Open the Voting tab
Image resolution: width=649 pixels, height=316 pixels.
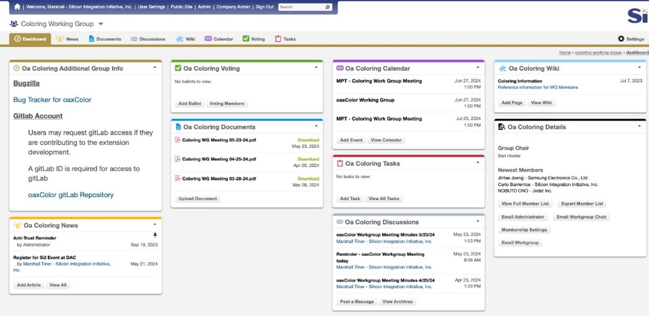click(253, 39)
